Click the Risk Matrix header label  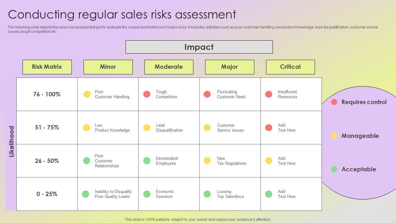(x=47, y=67)
